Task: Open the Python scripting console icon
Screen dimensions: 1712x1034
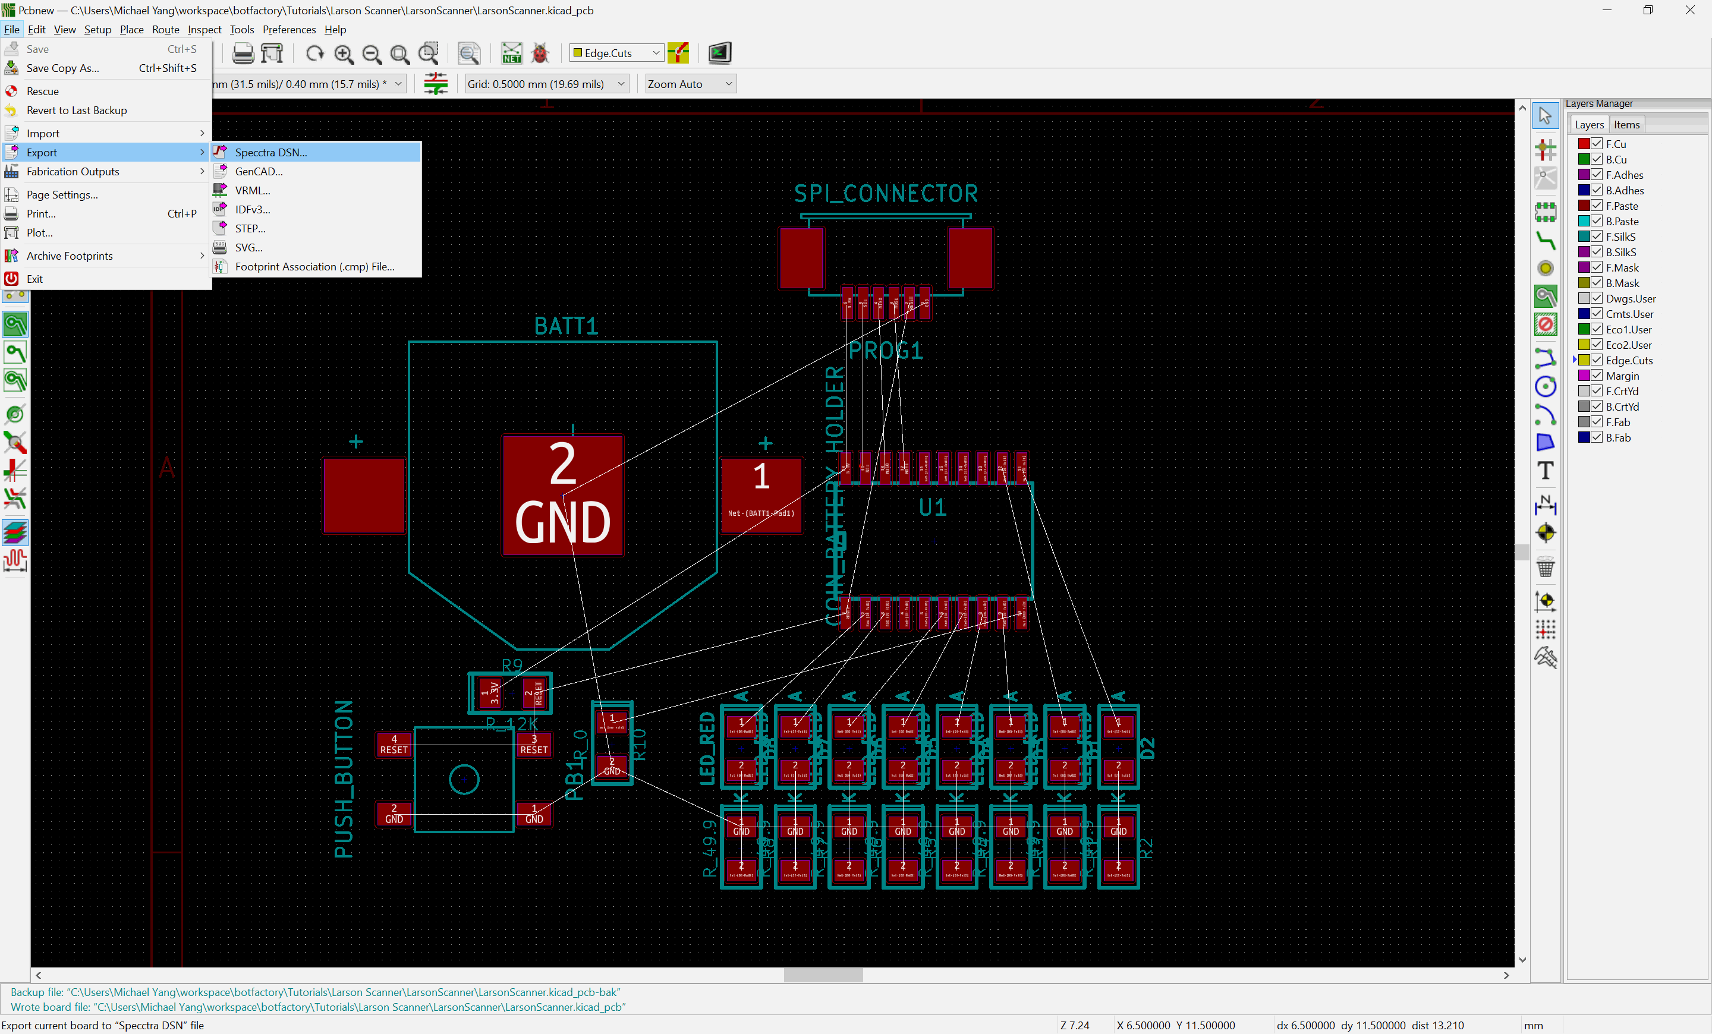Action: pos(719,53)
